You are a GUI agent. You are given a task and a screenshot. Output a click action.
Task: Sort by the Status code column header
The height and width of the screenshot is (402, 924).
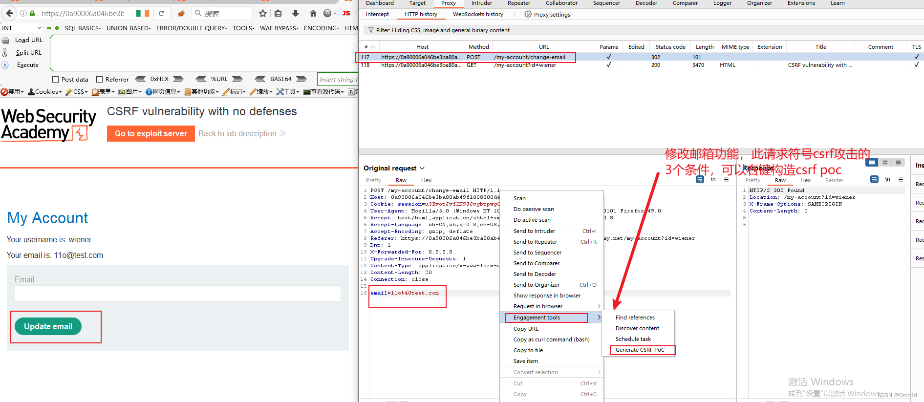click(670, 47)
